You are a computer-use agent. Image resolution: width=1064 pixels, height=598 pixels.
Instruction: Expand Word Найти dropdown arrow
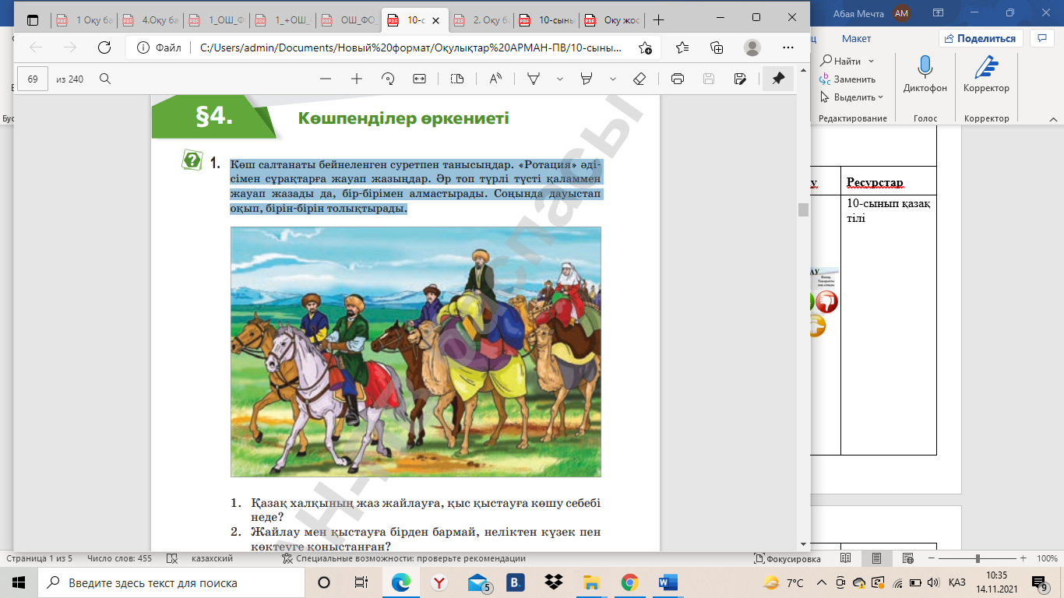[x=872, y=62]
